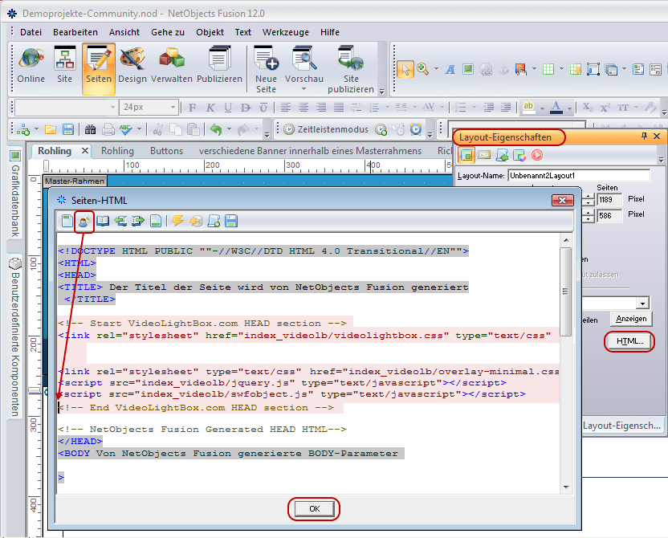Click the alarm clock icon
Image resolution: width=668 pixels, height=538 pixels.
click(x=415, y=129)
